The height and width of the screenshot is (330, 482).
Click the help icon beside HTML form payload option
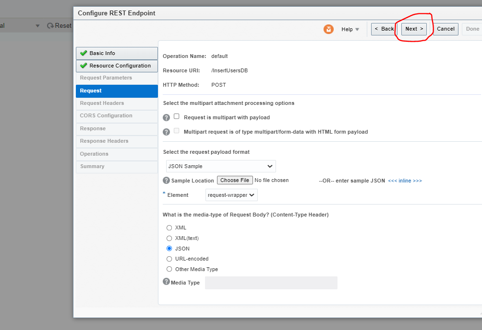166,130
